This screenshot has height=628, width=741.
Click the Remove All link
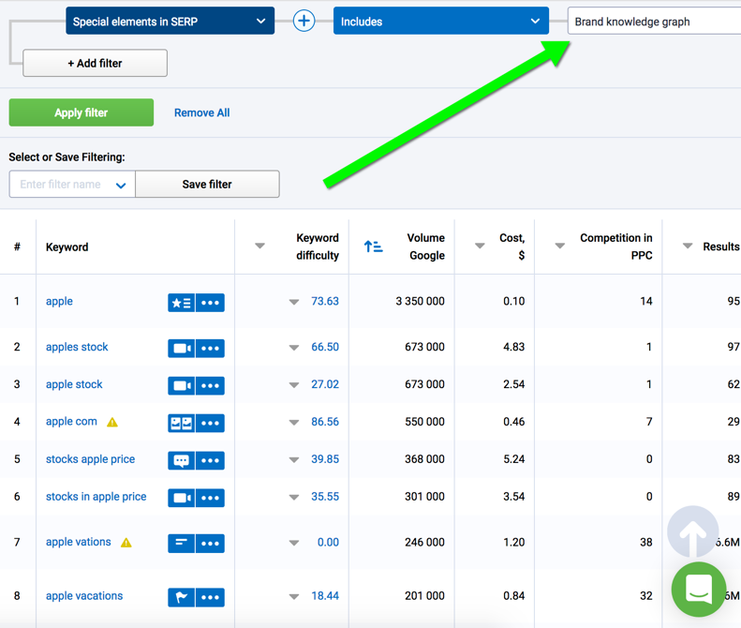[201, 112]
